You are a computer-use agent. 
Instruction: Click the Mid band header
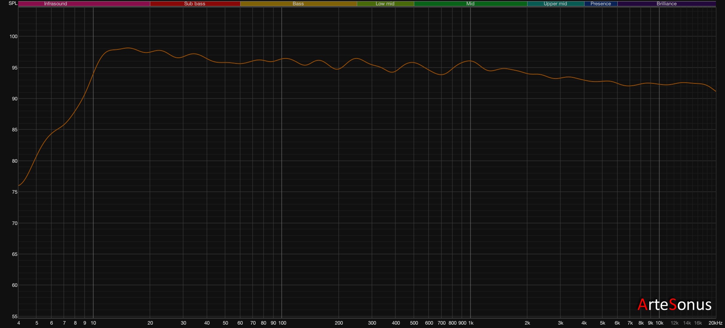pos(470,4)
